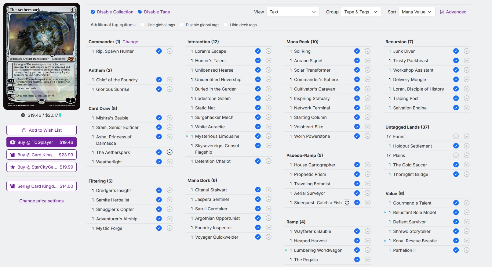Click the Smuggler's Copter card name

pyautogui.click(x=115, y=209)
